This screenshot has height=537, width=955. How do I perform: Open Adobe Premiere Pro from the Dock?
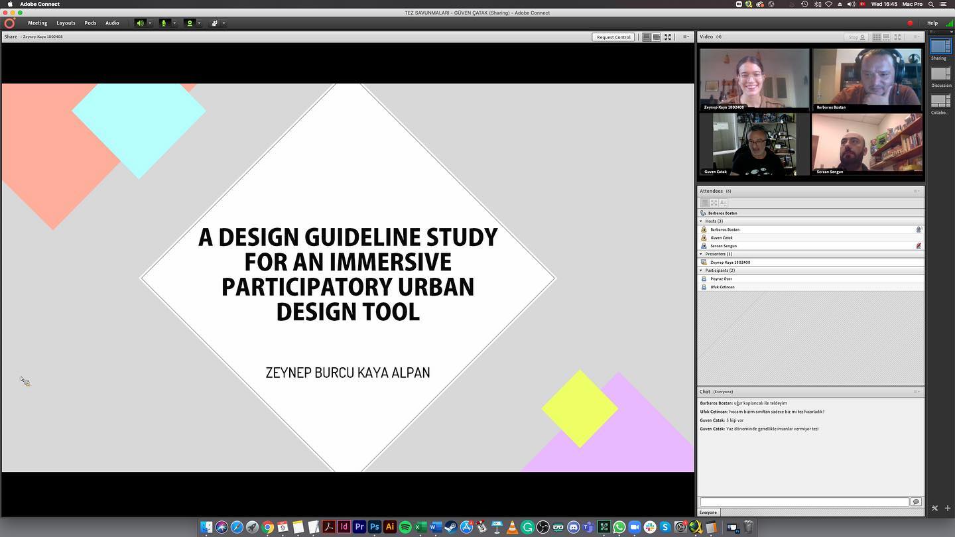[x=359, y=527]
